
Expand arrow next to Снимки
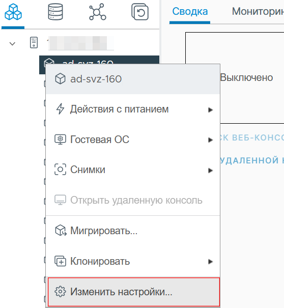210,171
